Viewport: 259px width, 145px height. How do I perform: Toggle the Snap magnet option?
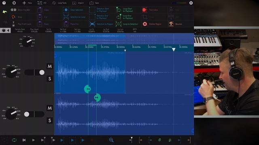[17, 17]
